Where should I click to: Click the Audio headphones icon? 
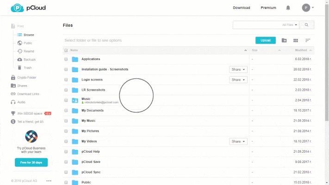(x=13, y=102)
